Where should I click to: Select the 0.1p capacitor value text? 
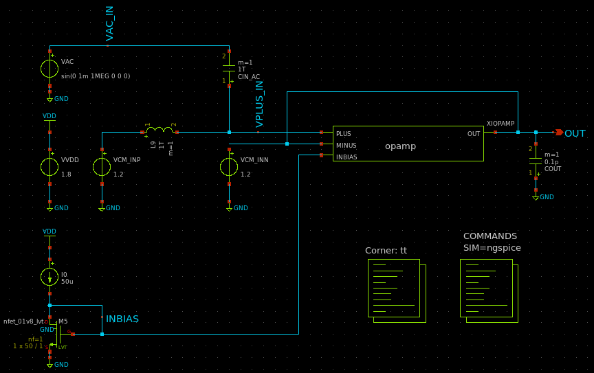pyautogui.click(x=551, y=161)
